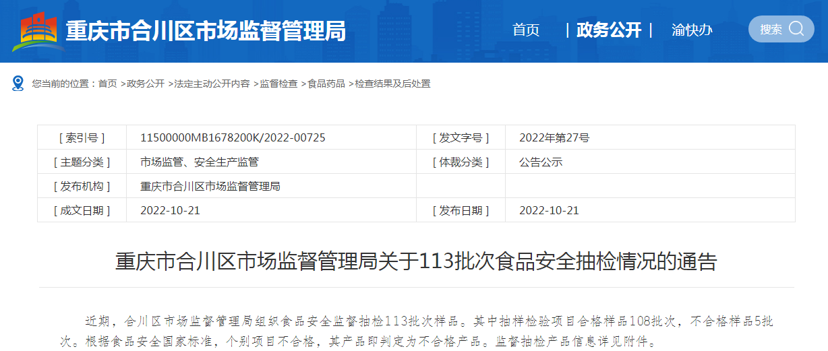This screenshot has width=828, height=351.
Task: Click the [ 成文日期 ] label
Action: tap(82, 210)
